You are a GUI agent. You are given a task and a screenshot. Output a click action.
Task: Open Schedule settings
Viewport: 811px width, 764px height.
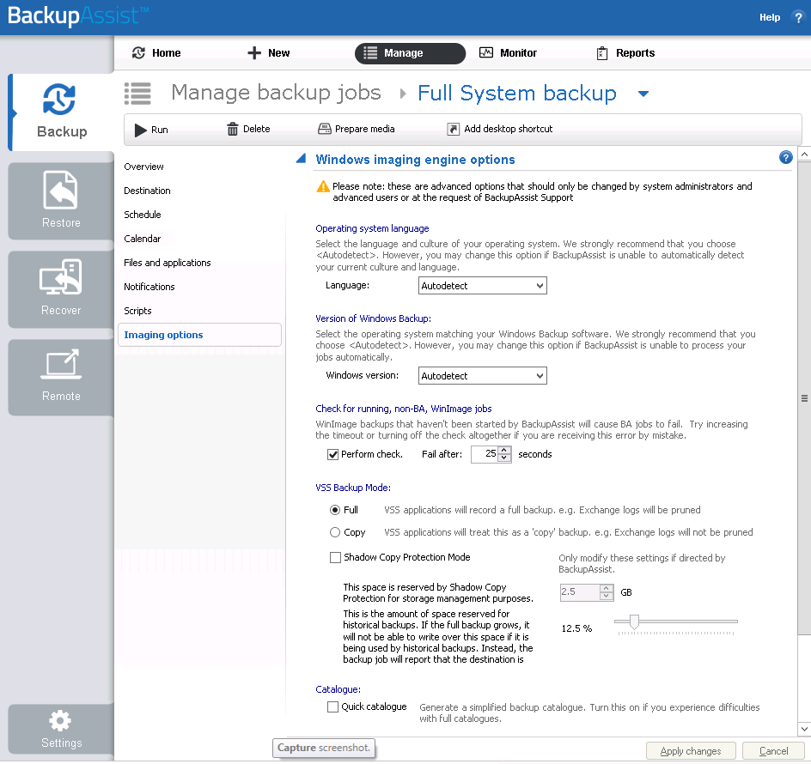click(143, 215)
